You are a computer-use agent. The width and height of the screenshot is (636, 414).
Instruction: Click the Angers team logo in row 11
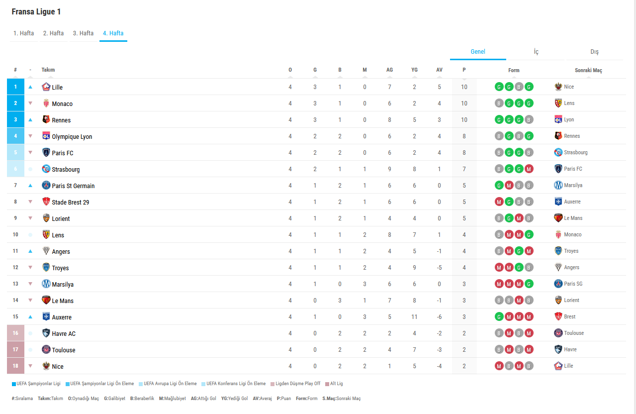[x=46, y=251]
